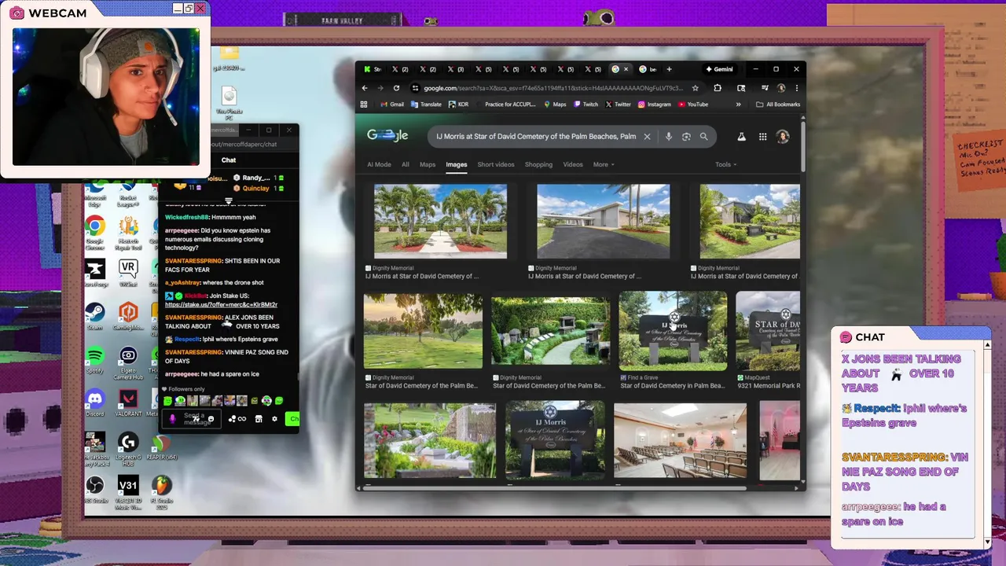Open Gmail bookmark
1006x566 pixels.
[x=392, y=105]
